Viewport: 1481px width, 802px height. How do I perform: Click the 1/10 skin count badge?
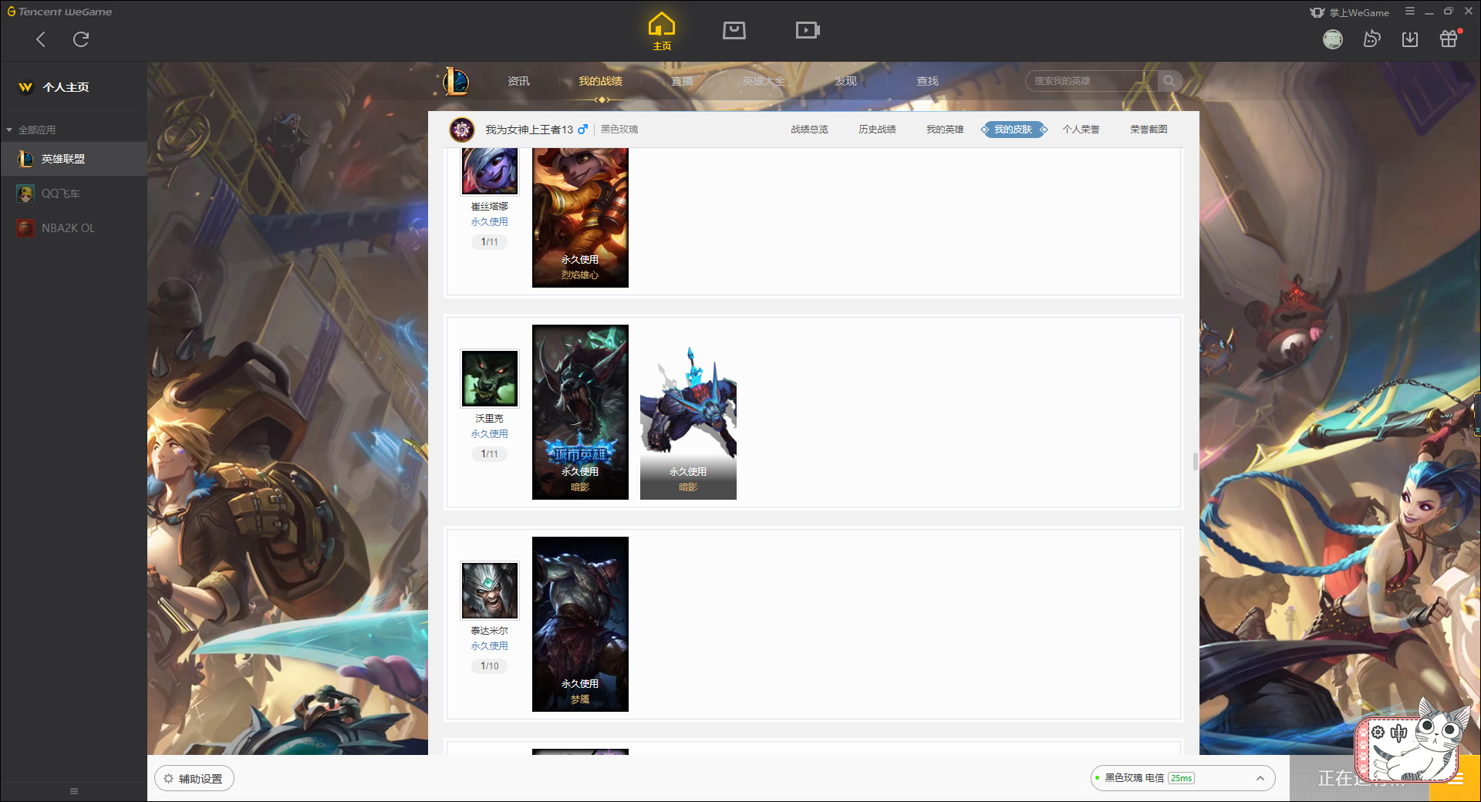tap(490, 666)
